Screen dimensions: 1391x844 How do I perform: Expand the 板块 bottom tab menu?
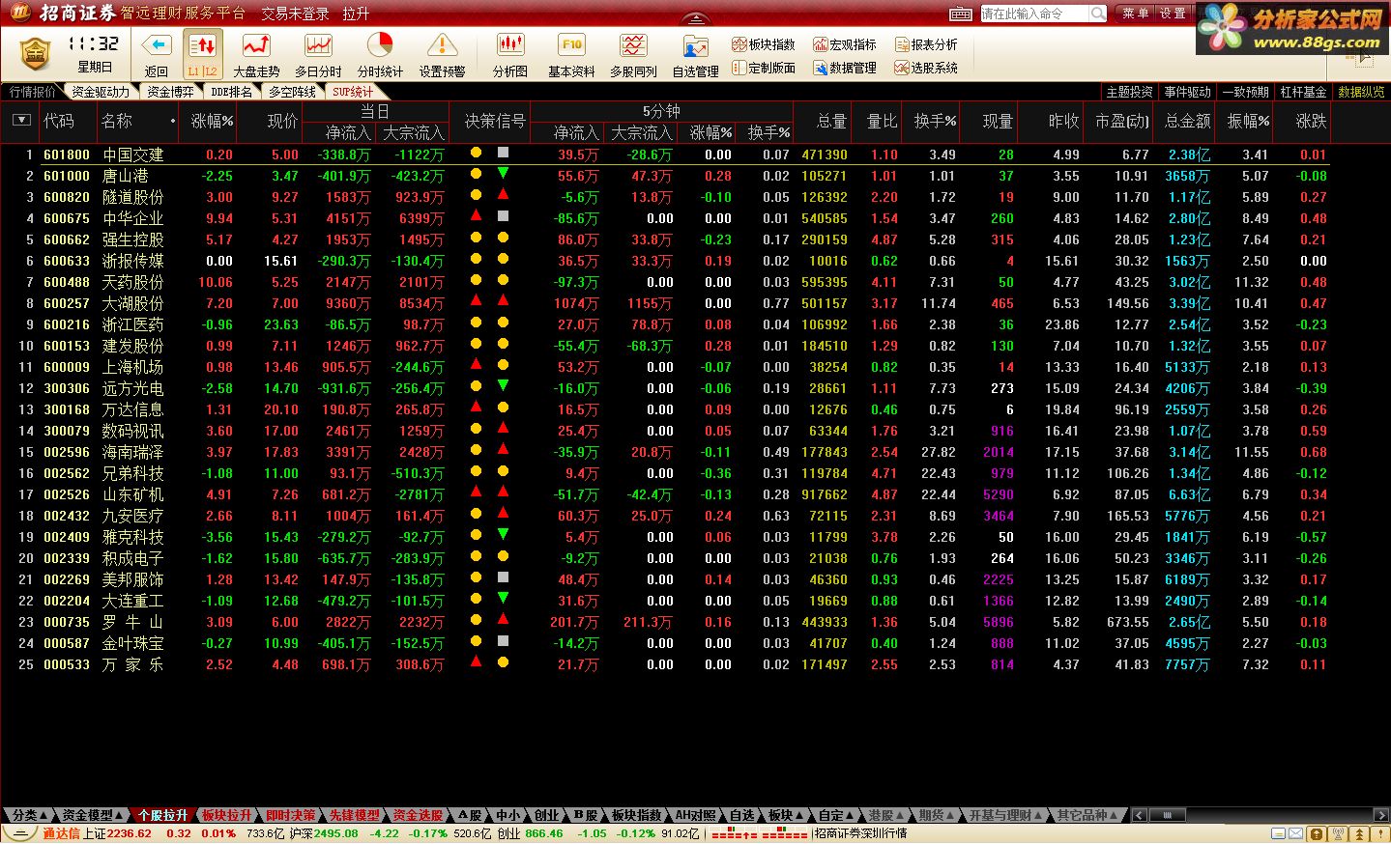[785, 815]
